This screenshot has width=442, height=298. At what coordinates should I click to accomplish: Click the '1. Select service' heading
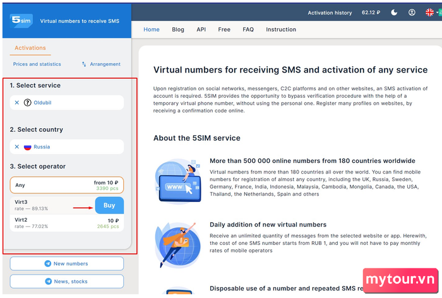coord(35,85)
